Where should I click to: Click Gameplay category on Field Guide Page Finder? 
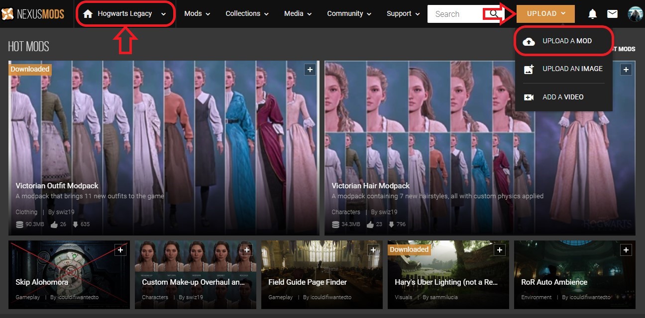pyautogui.click(x=281, y=297)
